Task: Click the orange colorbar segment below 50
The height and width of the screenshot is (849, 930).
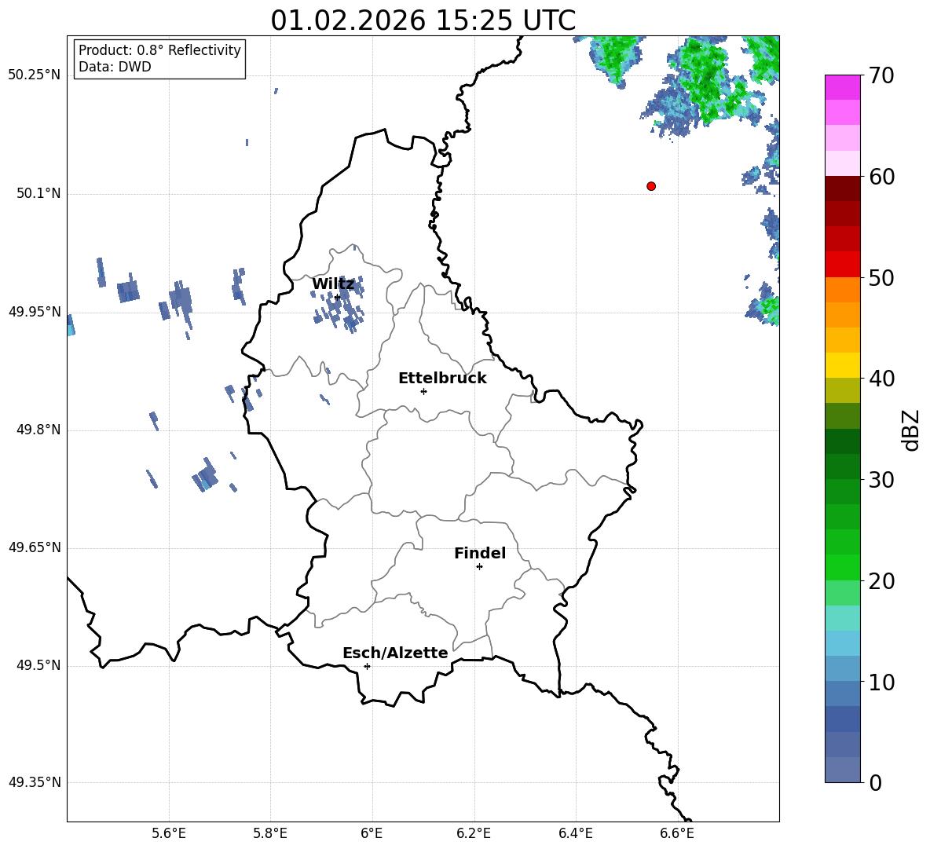Action: pos(843,290)
